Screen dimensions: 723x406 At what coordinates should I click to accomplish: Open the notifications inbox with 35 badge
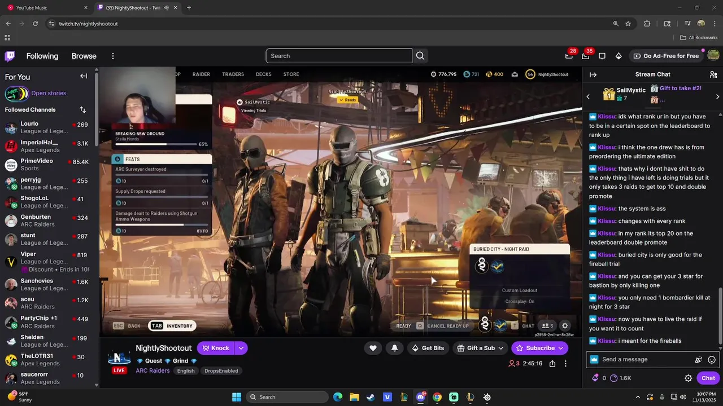[x=586, y=56]
